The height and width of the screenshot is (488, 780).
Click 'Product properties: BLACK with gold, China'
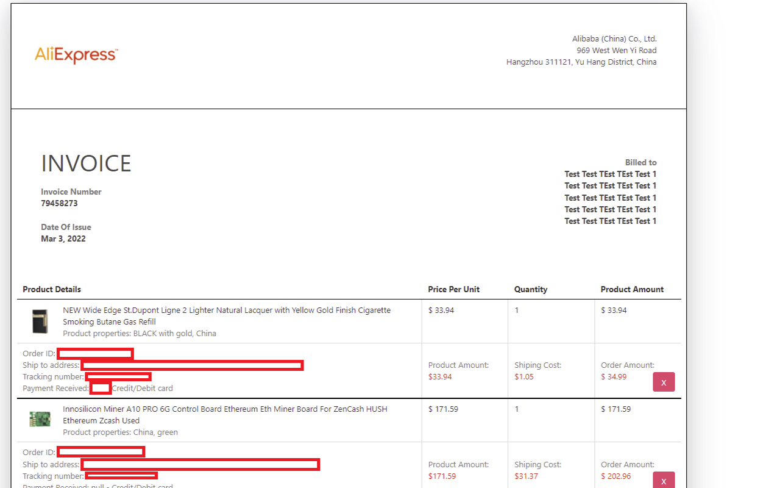[x=140, y=334]
